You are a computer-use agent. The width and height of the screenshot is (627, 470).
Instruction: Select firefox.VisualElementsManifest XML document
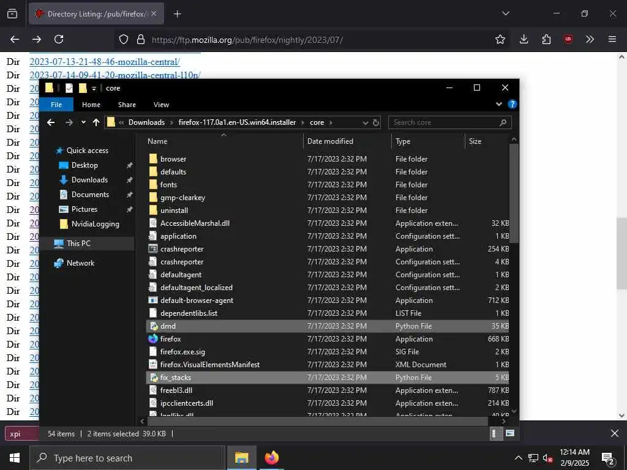pyautogui.click(x=328, y=365)
